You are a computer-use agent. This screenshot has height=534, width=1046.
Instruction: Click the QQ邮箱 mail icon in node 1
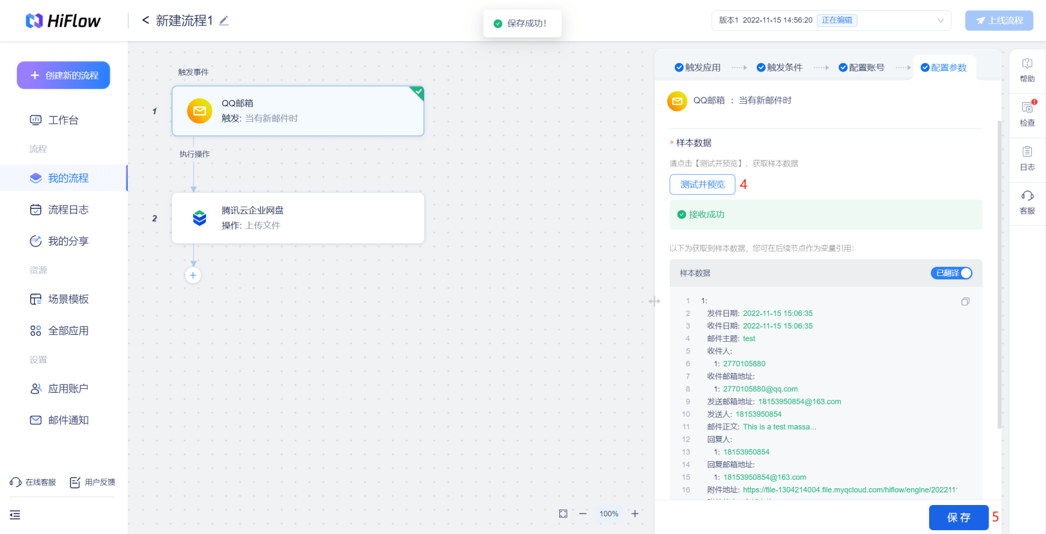tap(200, 111)
